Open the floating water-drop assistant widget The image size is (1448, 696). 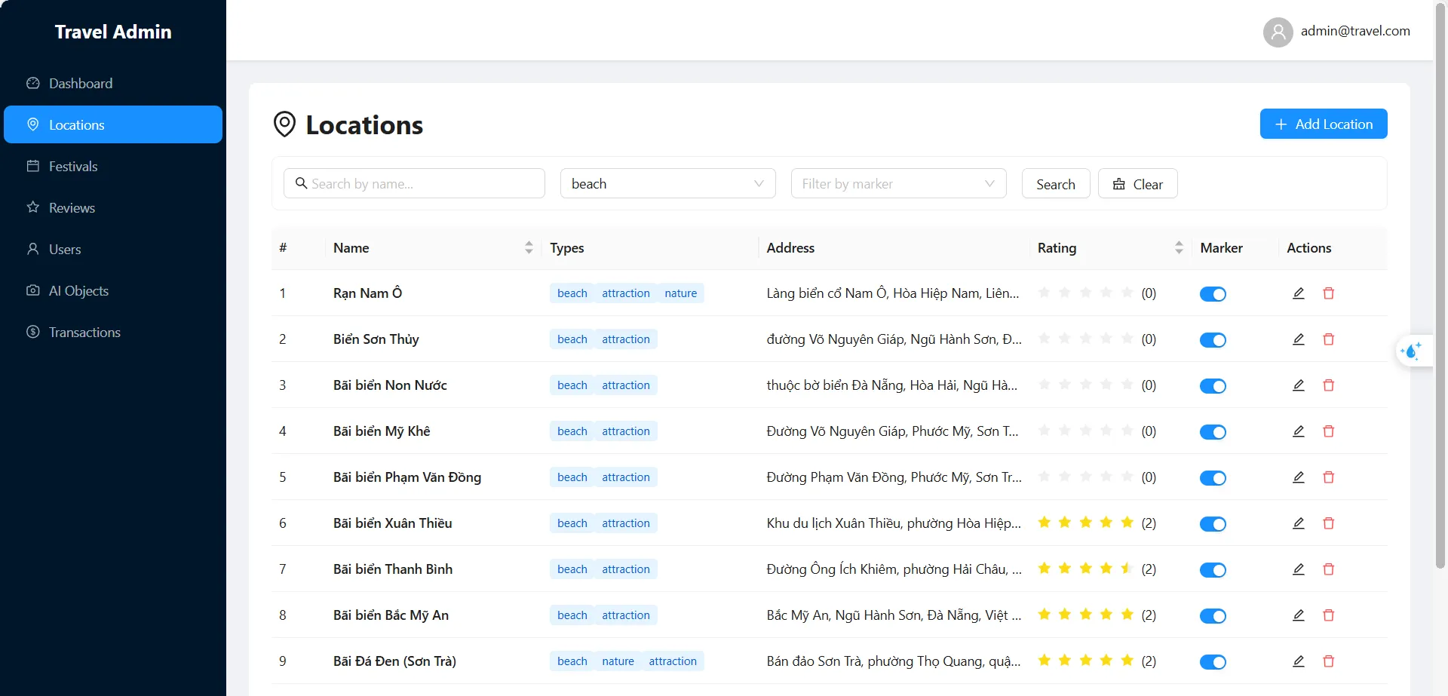[x=1412, y=351]
